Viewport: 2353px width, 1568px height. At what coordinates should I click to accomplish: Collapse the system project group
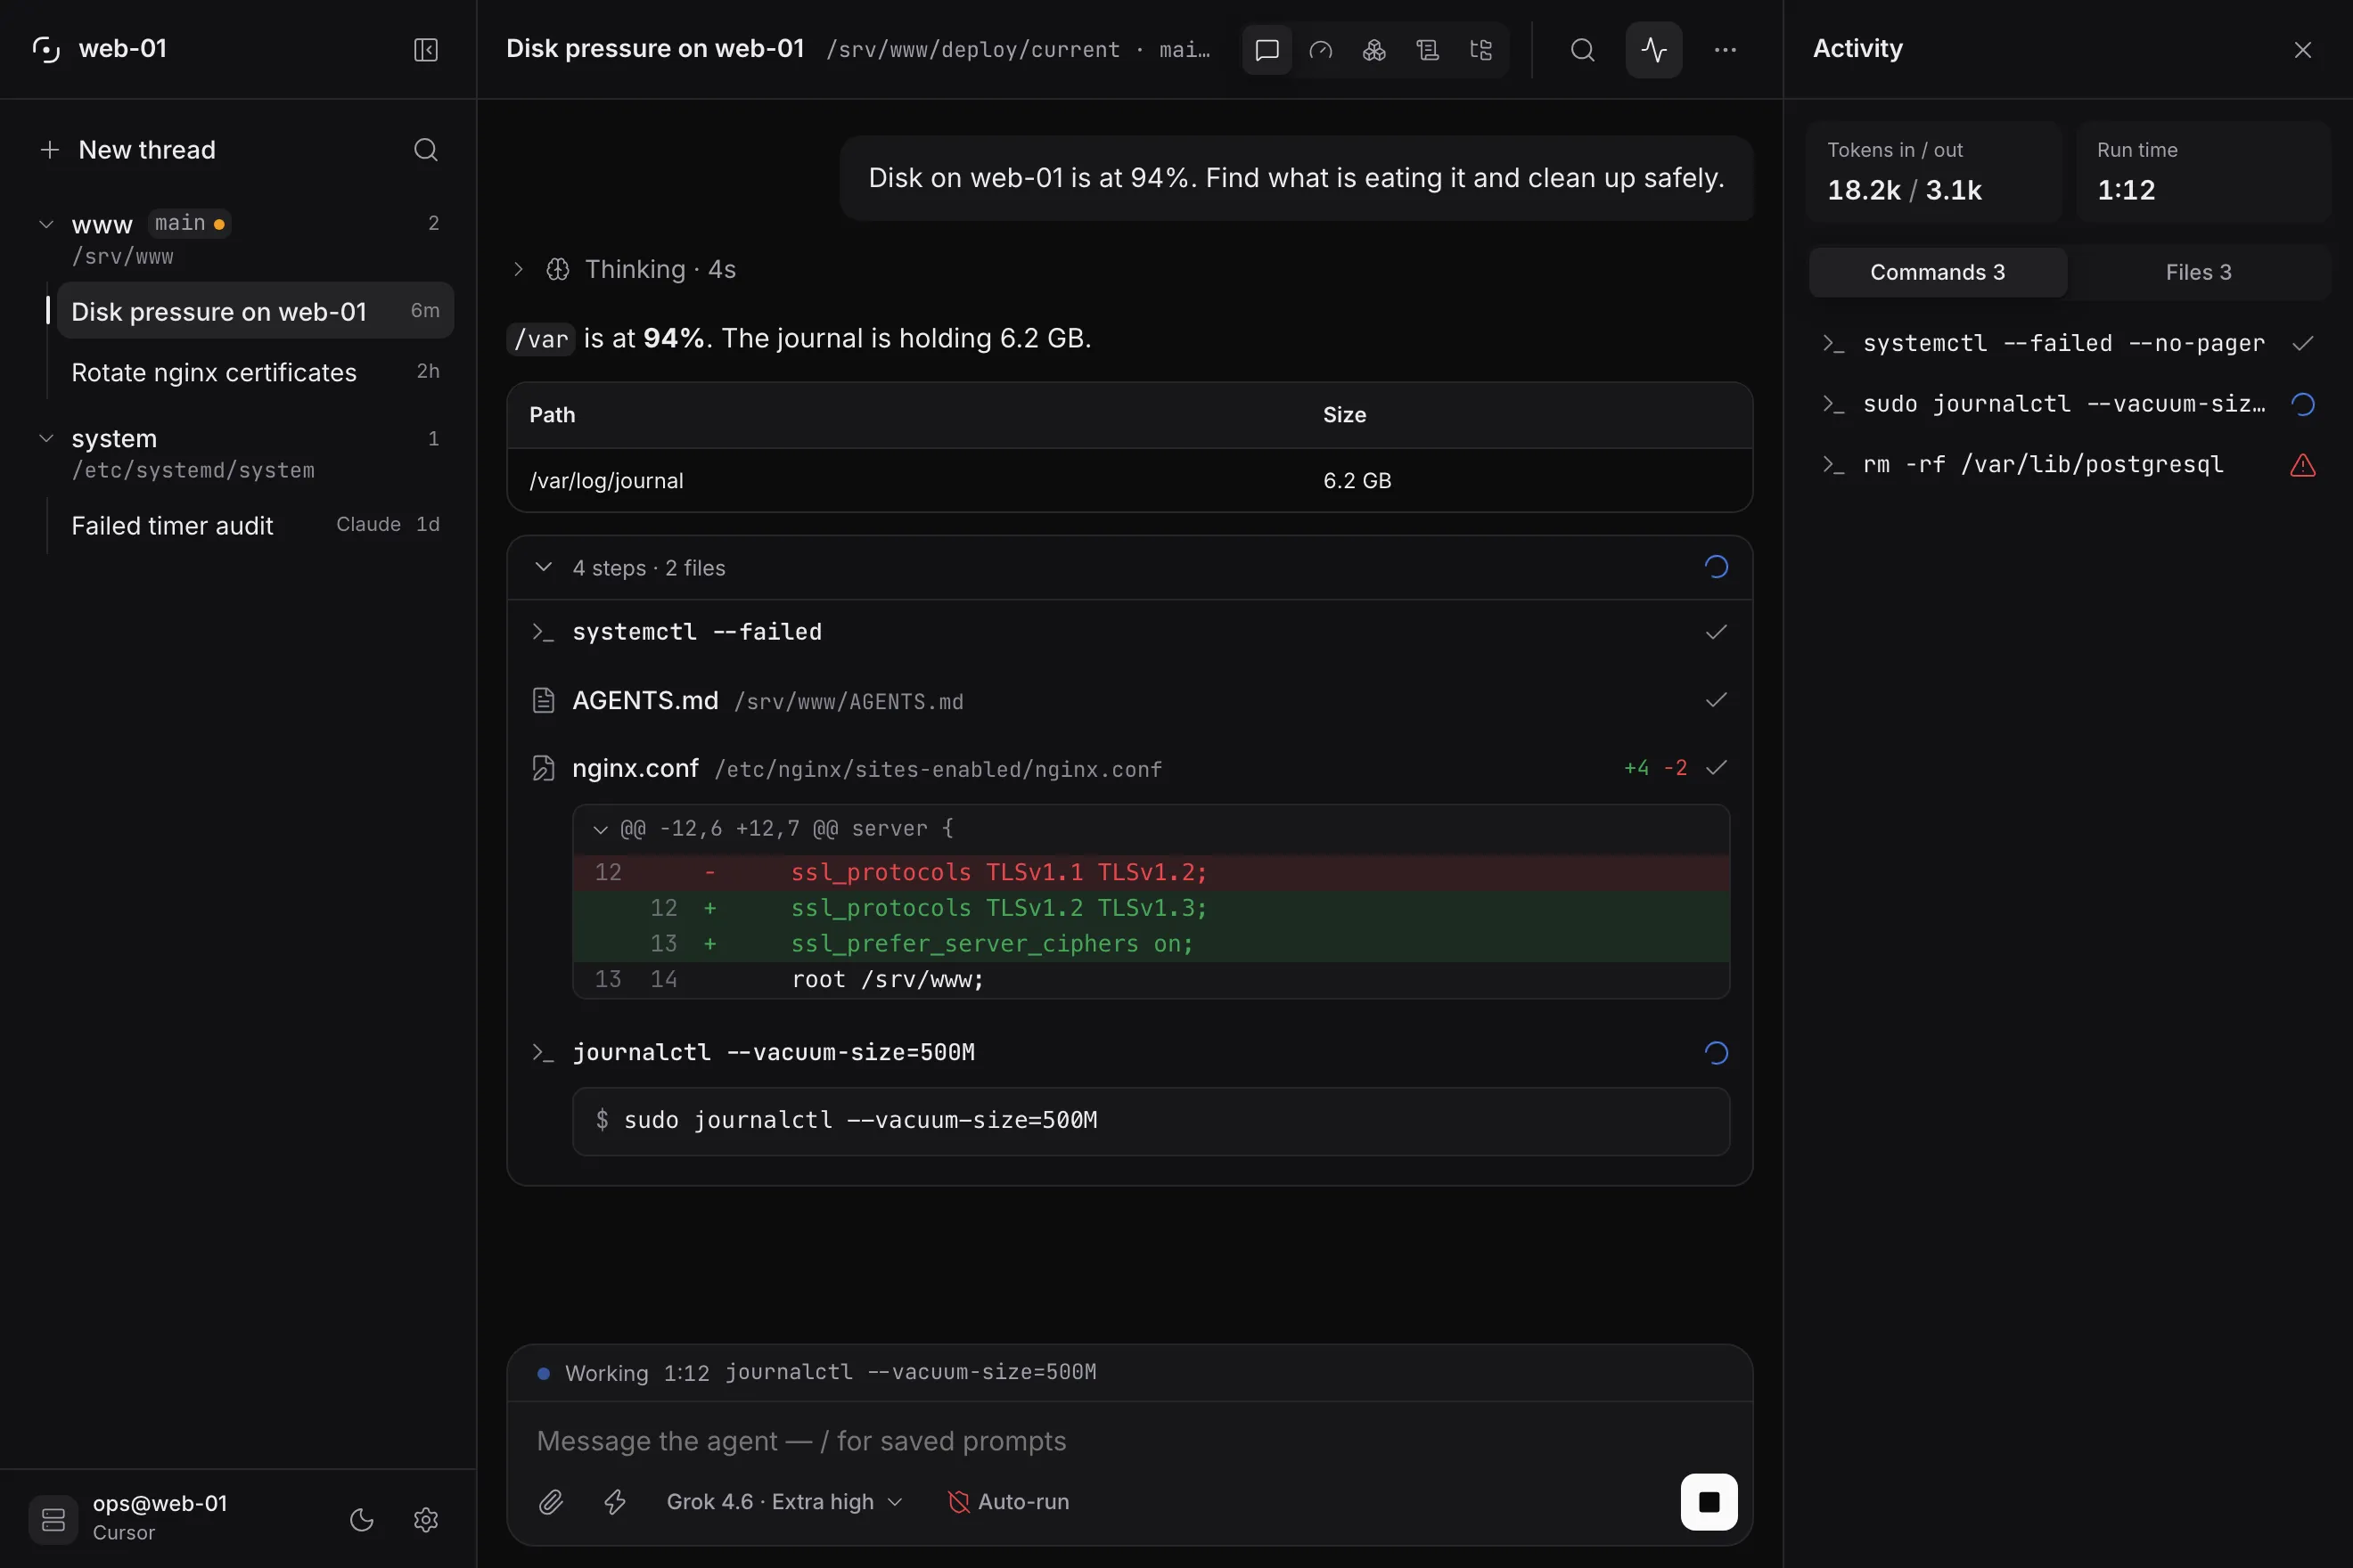tap(46, 438)
